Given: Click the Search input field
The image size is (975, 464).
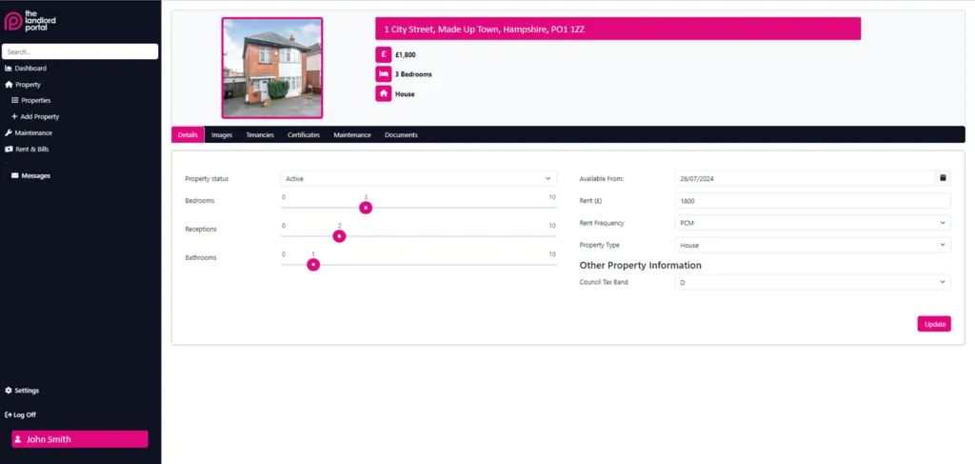Looking at the screenshot, I should tap(80, 51).
